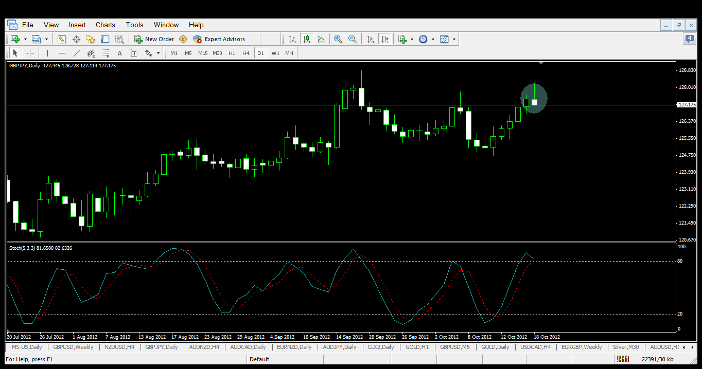The image size is (702, 369).
Task: Open the Insert menu
Action: pos(78,25)
